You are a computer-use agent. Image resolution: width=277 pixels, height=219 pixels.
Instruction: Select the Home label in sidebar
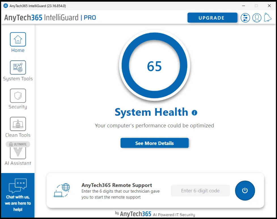18,50
